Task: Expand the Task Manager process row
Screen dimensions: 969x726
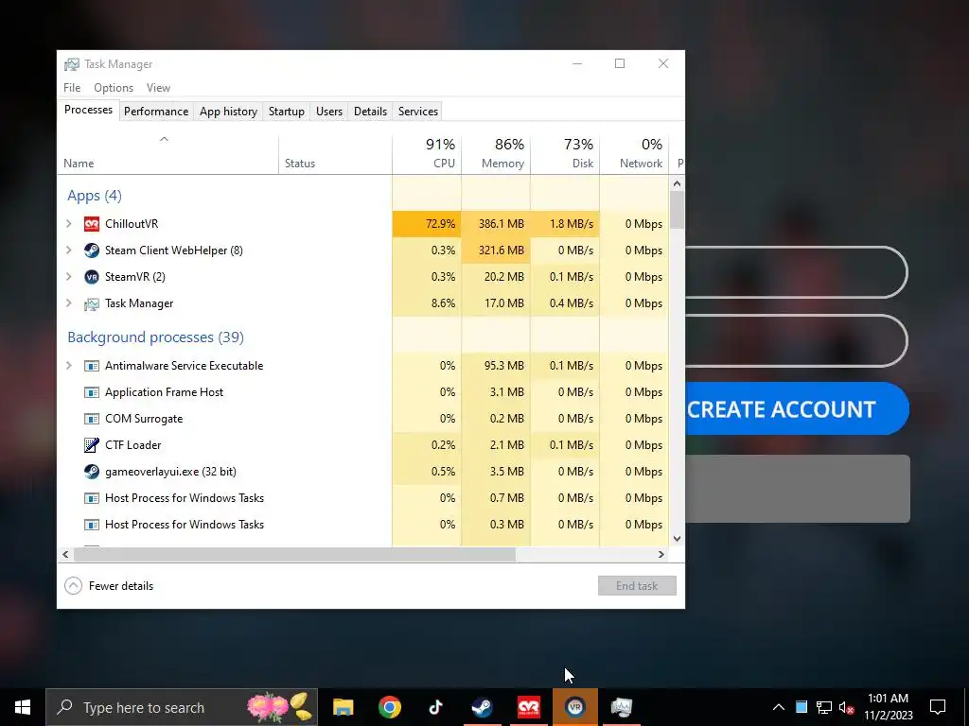Action: click(x=68, y=303)
